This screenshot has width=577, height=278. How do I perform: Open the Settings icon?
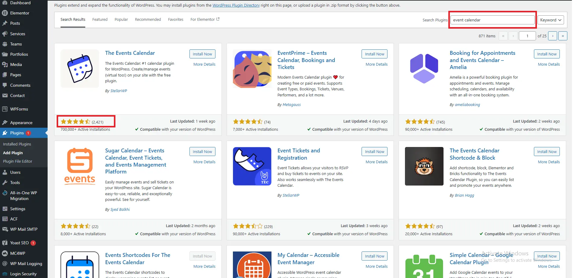pos(5,209)
